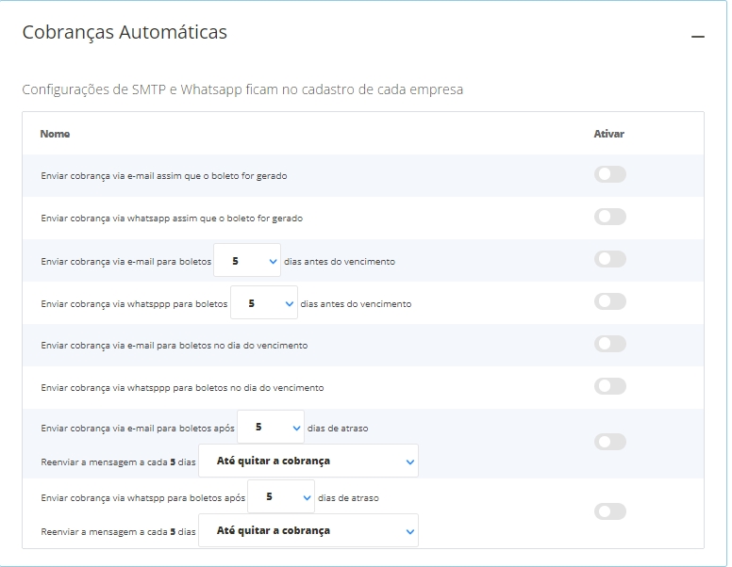The height and width of the screenshot is (567, 732).
Task: Open days dropdown for whatsapp before vencimento
Action: pyautogui.click(x=264, y=303)
